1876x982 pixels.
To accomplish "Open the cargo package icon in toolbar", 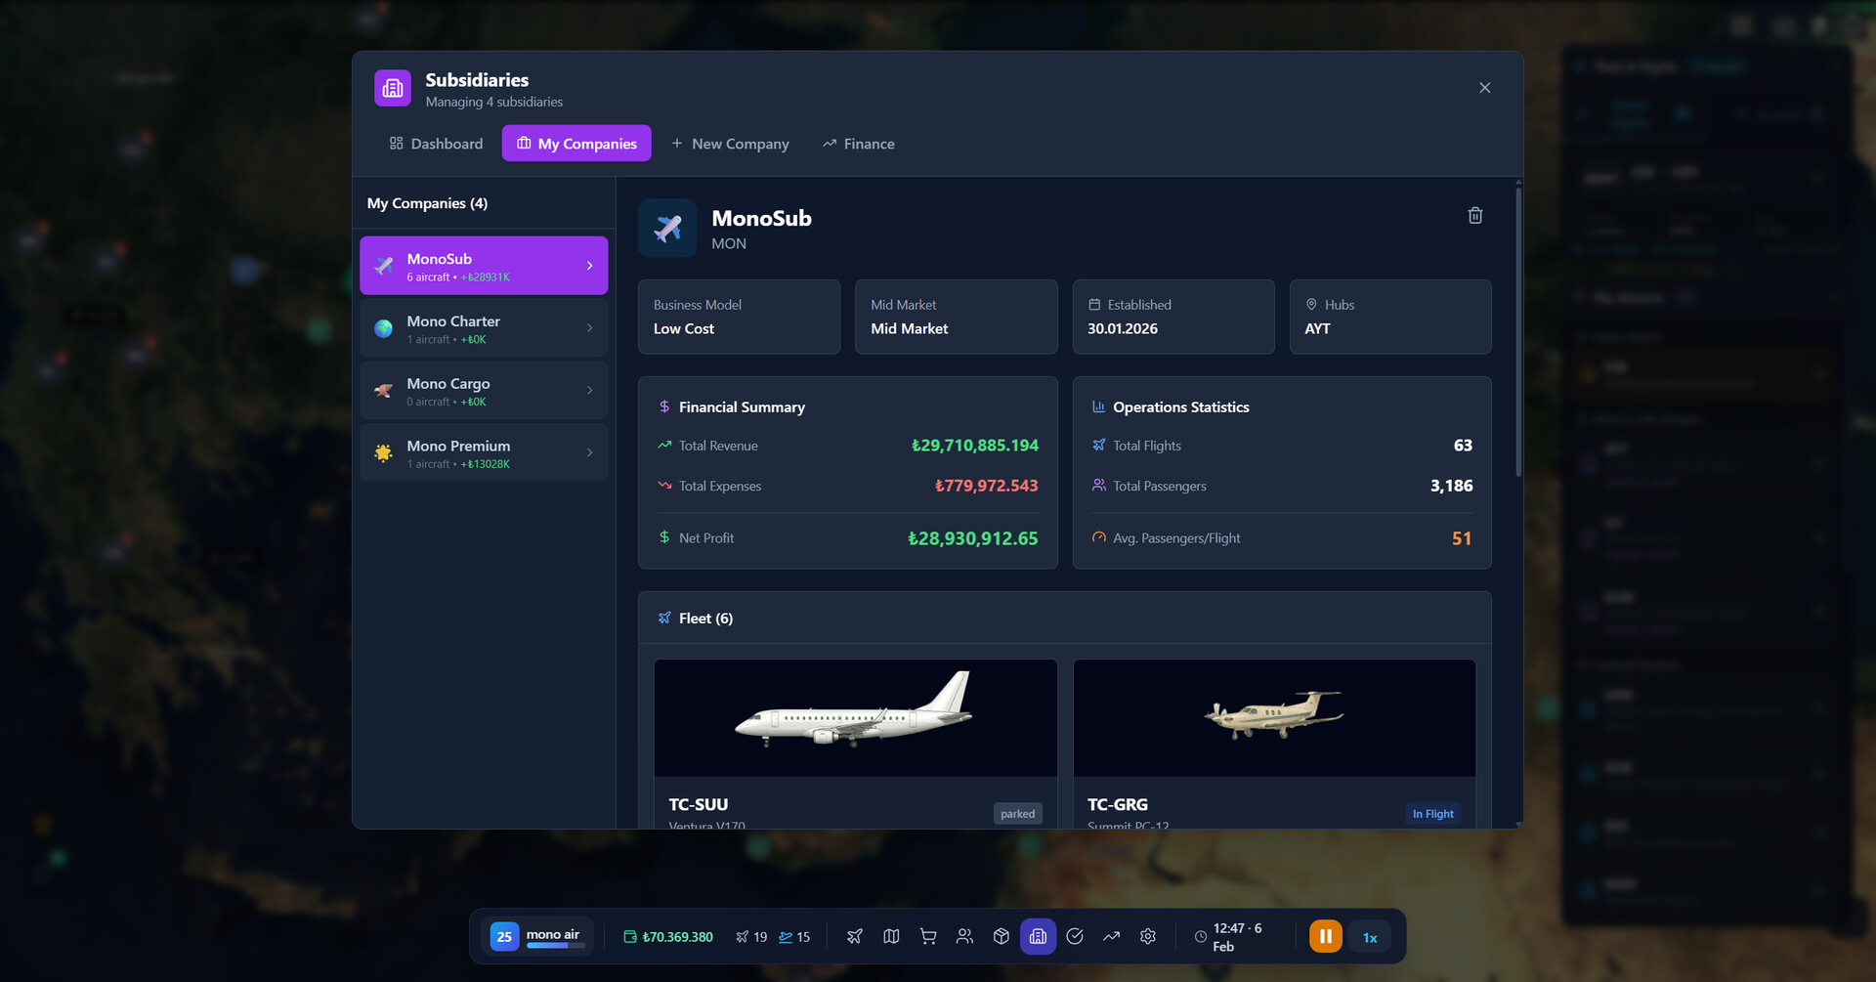I will tap(1001, 936).
